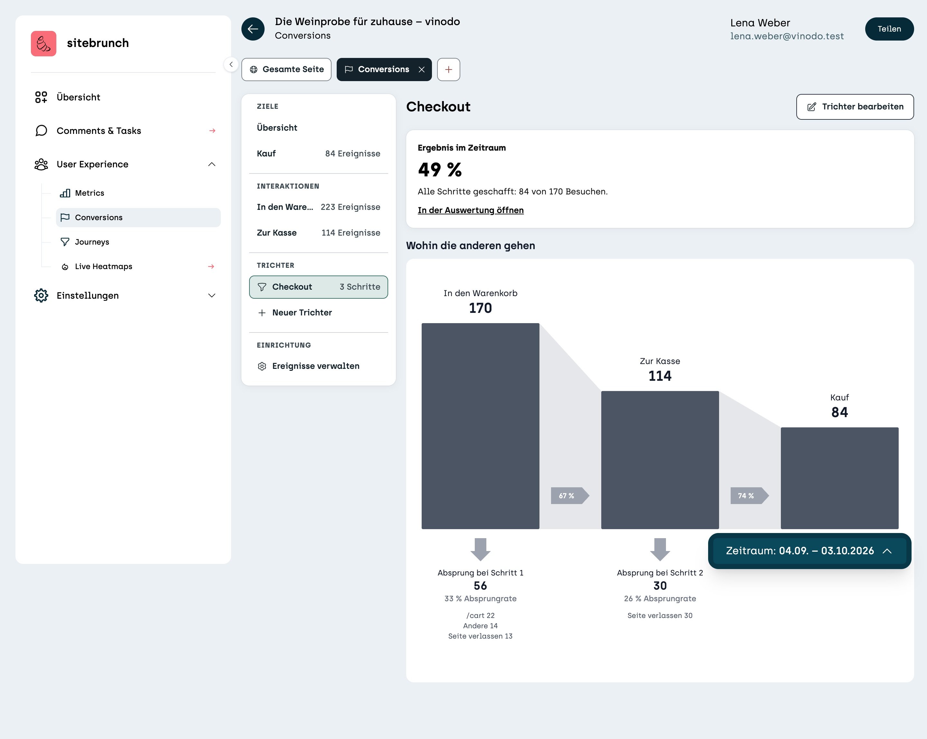Click Neuer Trichter to add a funnel

[x=319, y=313]
